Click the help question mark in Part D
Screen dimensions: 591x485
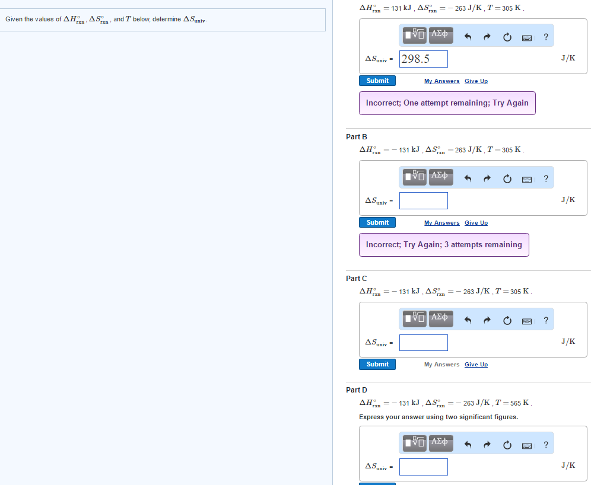tap(546, 443)
